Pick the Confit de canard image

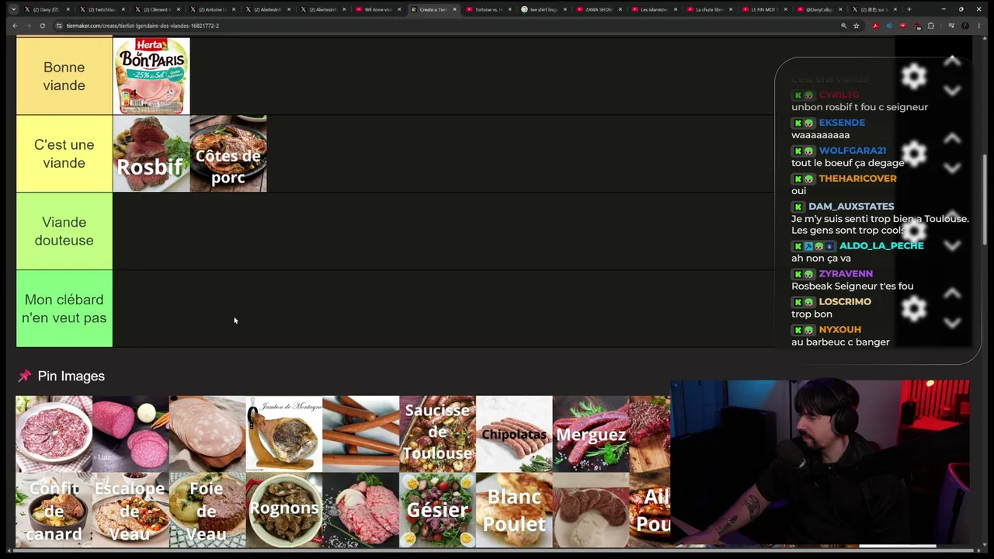click(54, 511)
